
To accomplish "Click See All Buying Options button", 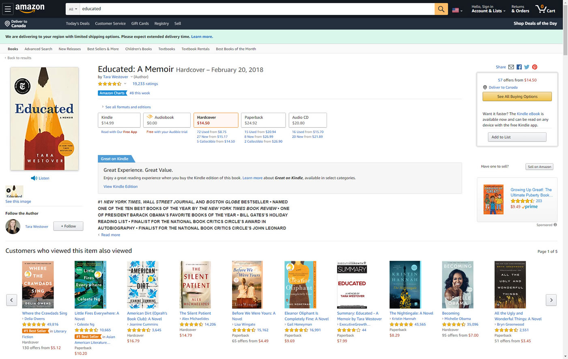I will pyautogui.click(x=517, y=97).
